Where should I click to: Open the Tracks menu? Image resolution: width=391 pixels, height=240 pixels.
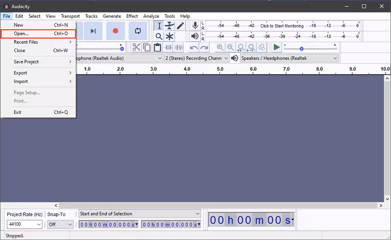tap(91, 16)
